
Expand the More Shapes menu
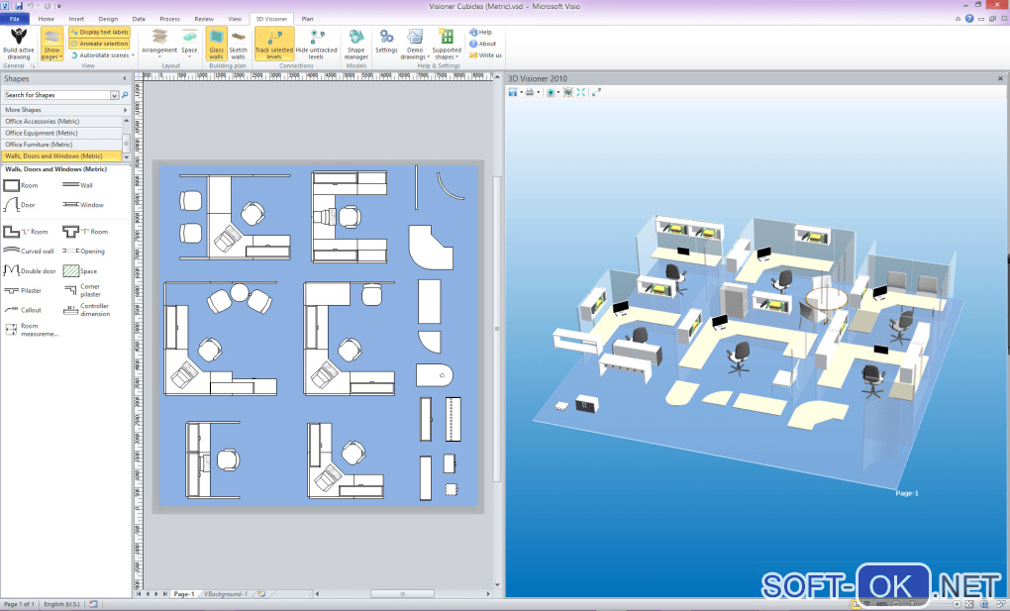65,110
